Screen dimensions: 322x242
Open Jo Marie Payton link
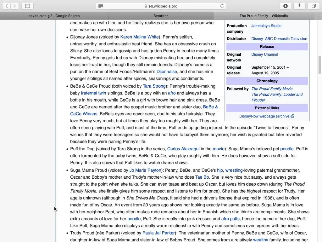(x=145, y=170)
